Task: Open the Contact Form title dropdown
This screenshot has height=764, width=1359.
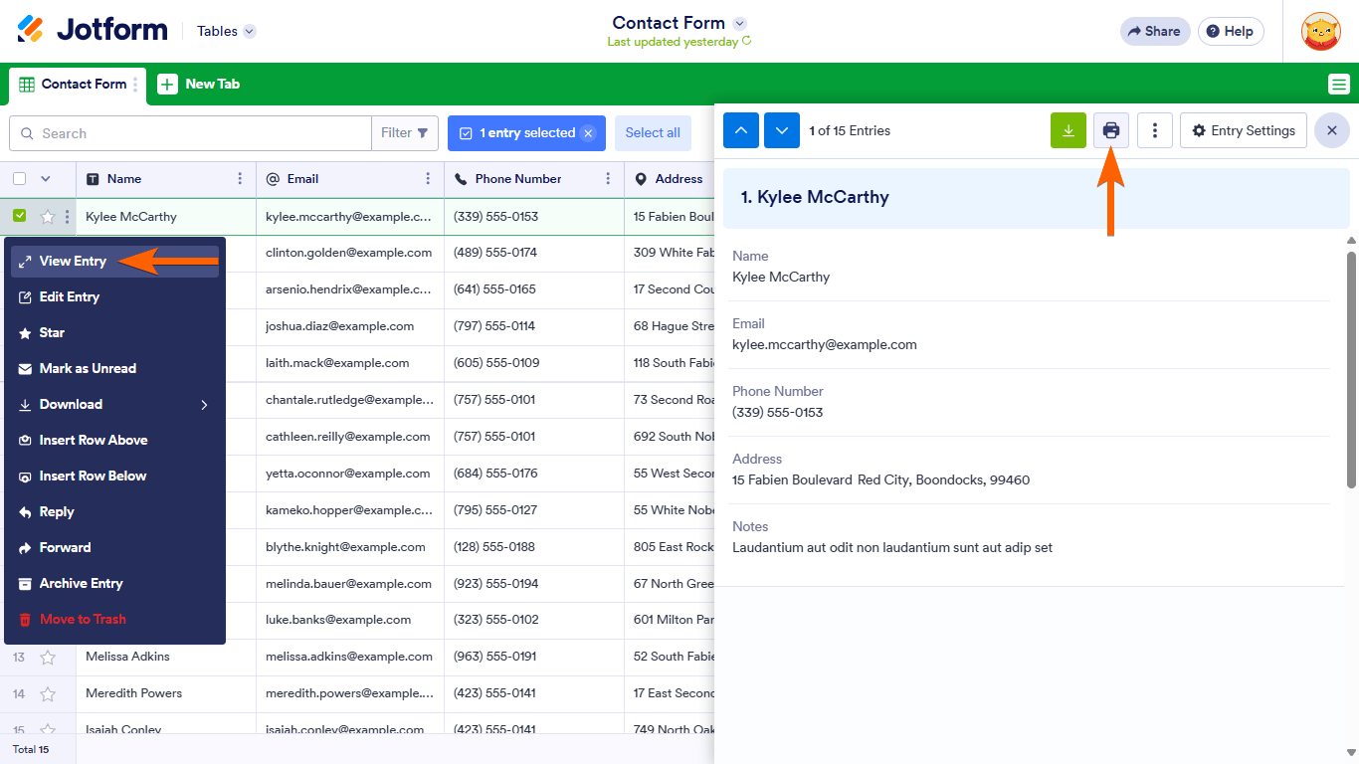Action: (x=739, y=22)
